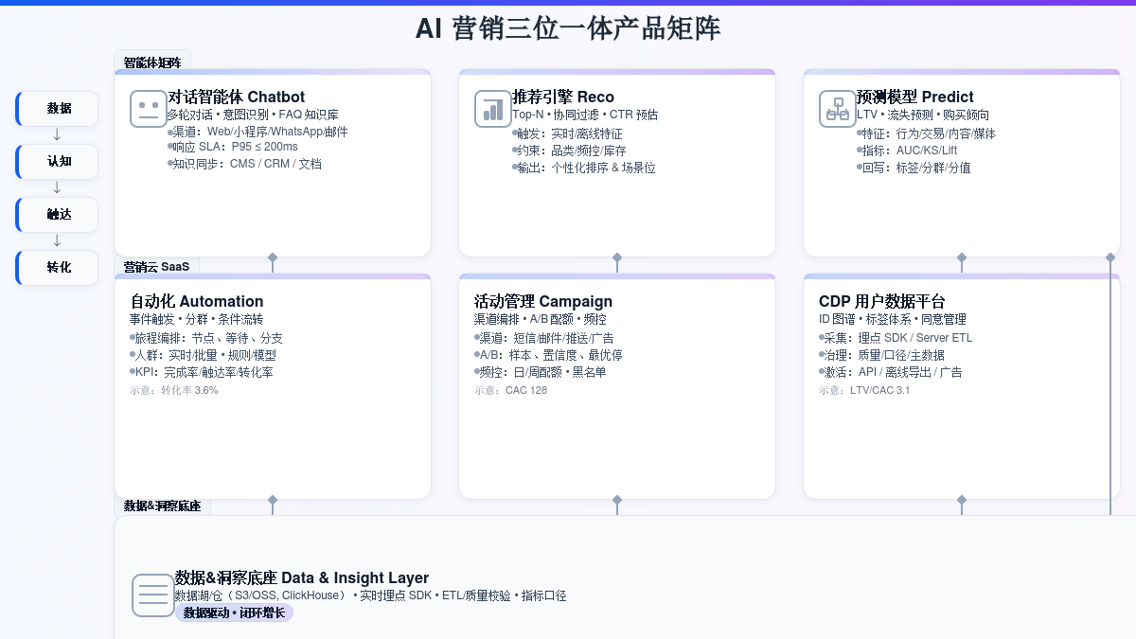Select the 数据 step in sidebar

pos(59,109)
